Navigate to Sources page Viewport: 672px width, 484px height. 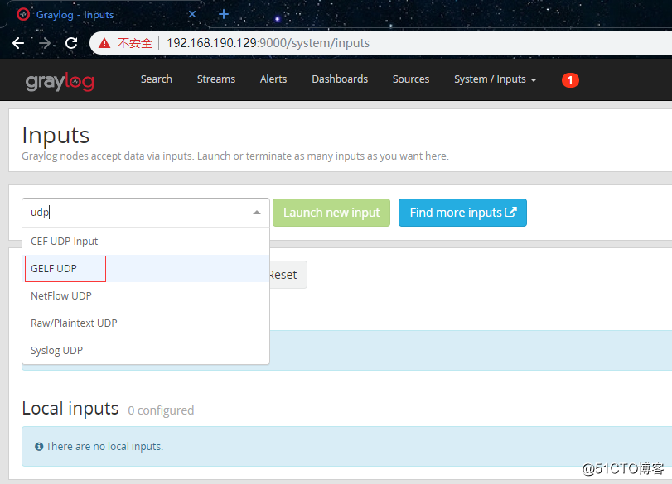[411, 79]
